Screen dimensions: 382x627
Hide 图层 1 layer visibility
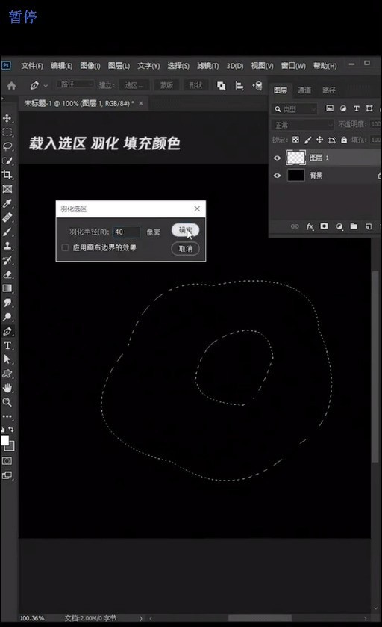pyautogui.click(x=277, y=158)
